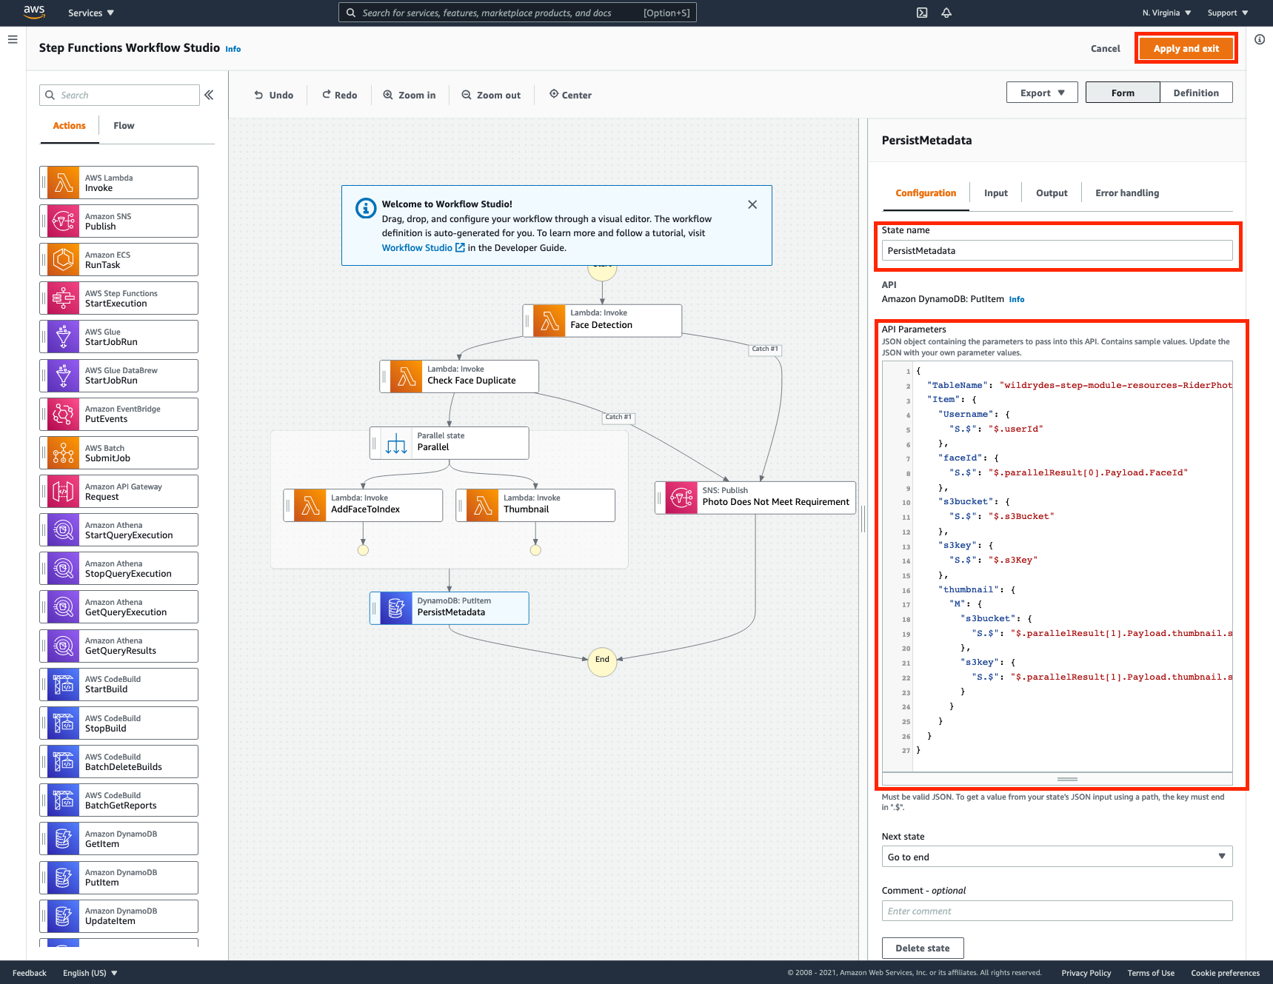Select the Face Detection Lambda state

602,320
